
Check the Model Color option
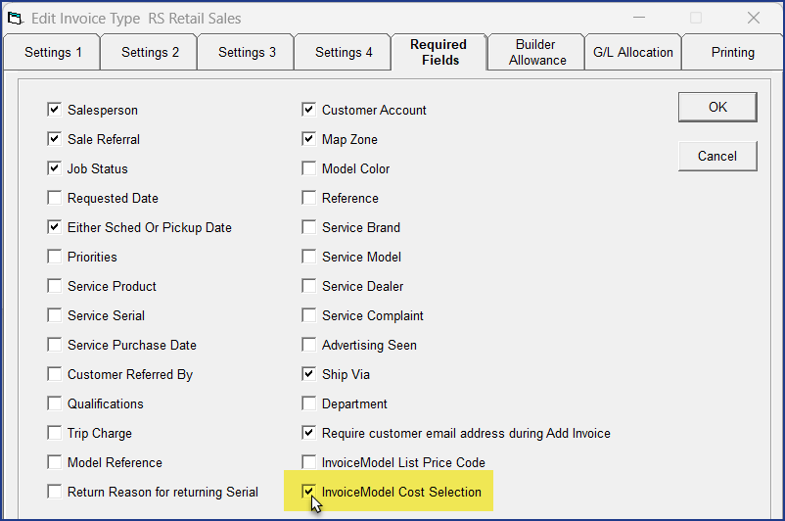(308, 169)
